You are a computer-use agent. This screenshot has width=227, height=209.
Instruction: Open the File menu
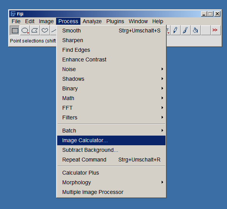click(16, 21)
